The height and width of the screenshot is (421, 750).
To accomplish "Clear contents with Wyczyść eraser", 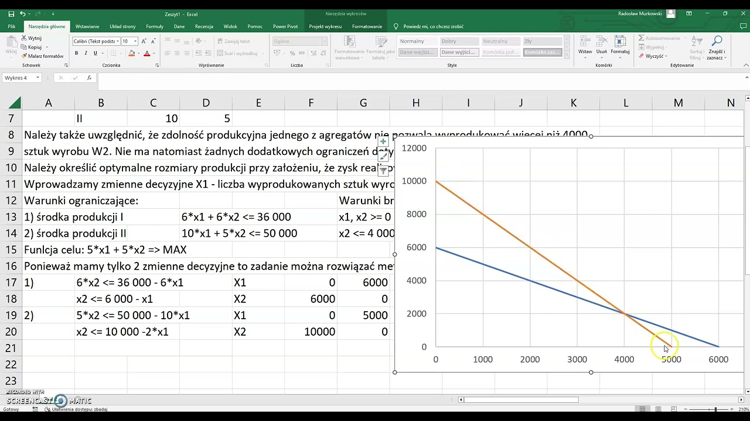I will pyautogui.click(x=652, y=56).
